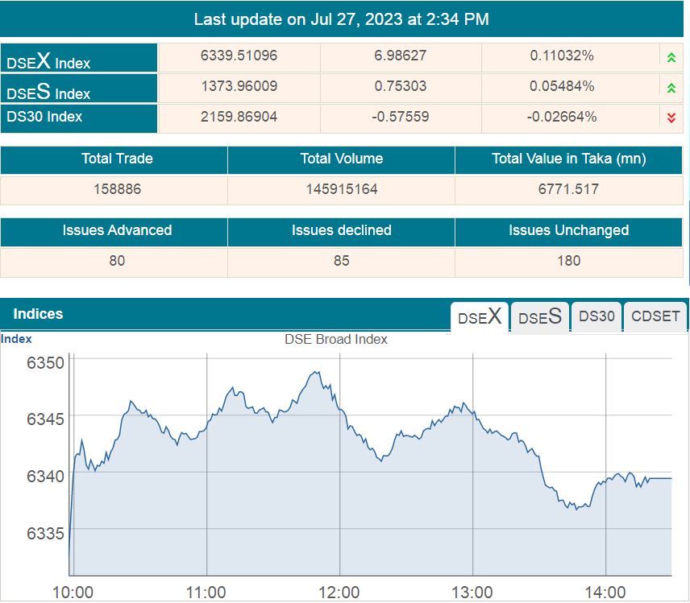Viewport: 690px width, 603px height.
Task: Click the DSEX index value 6339.51096
Action: 239,56
